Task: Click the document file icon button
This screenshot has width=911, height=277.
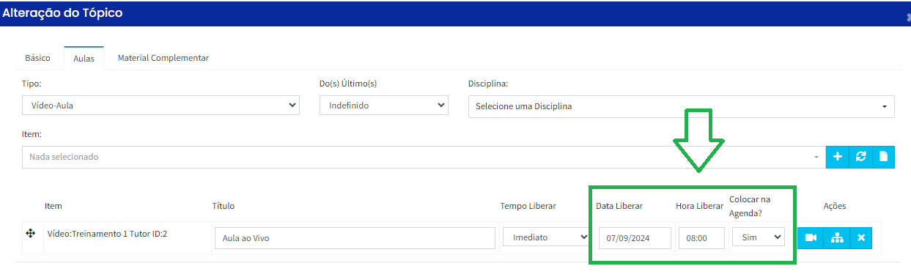Action: pyautogui.click(x=883, y=157)
